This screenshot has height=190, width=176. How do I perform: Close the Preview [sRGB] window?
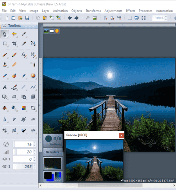click(122, 136)
